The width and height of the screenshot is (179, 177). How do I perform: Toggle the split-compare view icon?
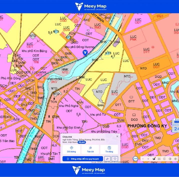pos(164,159)
